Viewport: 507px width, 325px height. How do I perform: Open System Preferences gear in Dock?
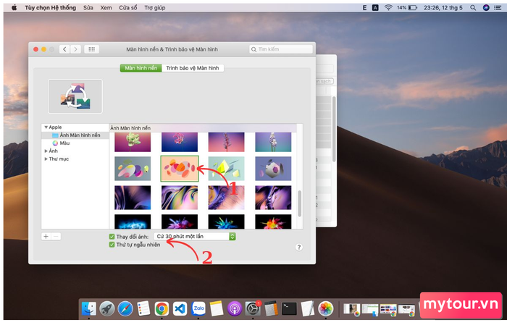click(253, 308)
